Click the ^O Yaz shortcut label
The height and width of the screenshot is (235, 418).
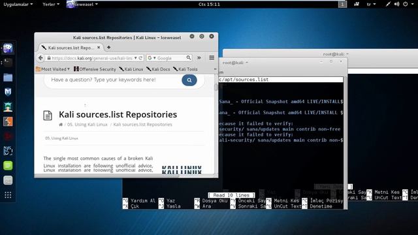[x=167, y=200]
